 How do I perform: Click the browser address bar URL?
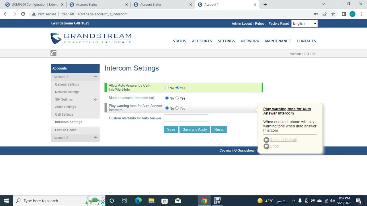[94, 14]
